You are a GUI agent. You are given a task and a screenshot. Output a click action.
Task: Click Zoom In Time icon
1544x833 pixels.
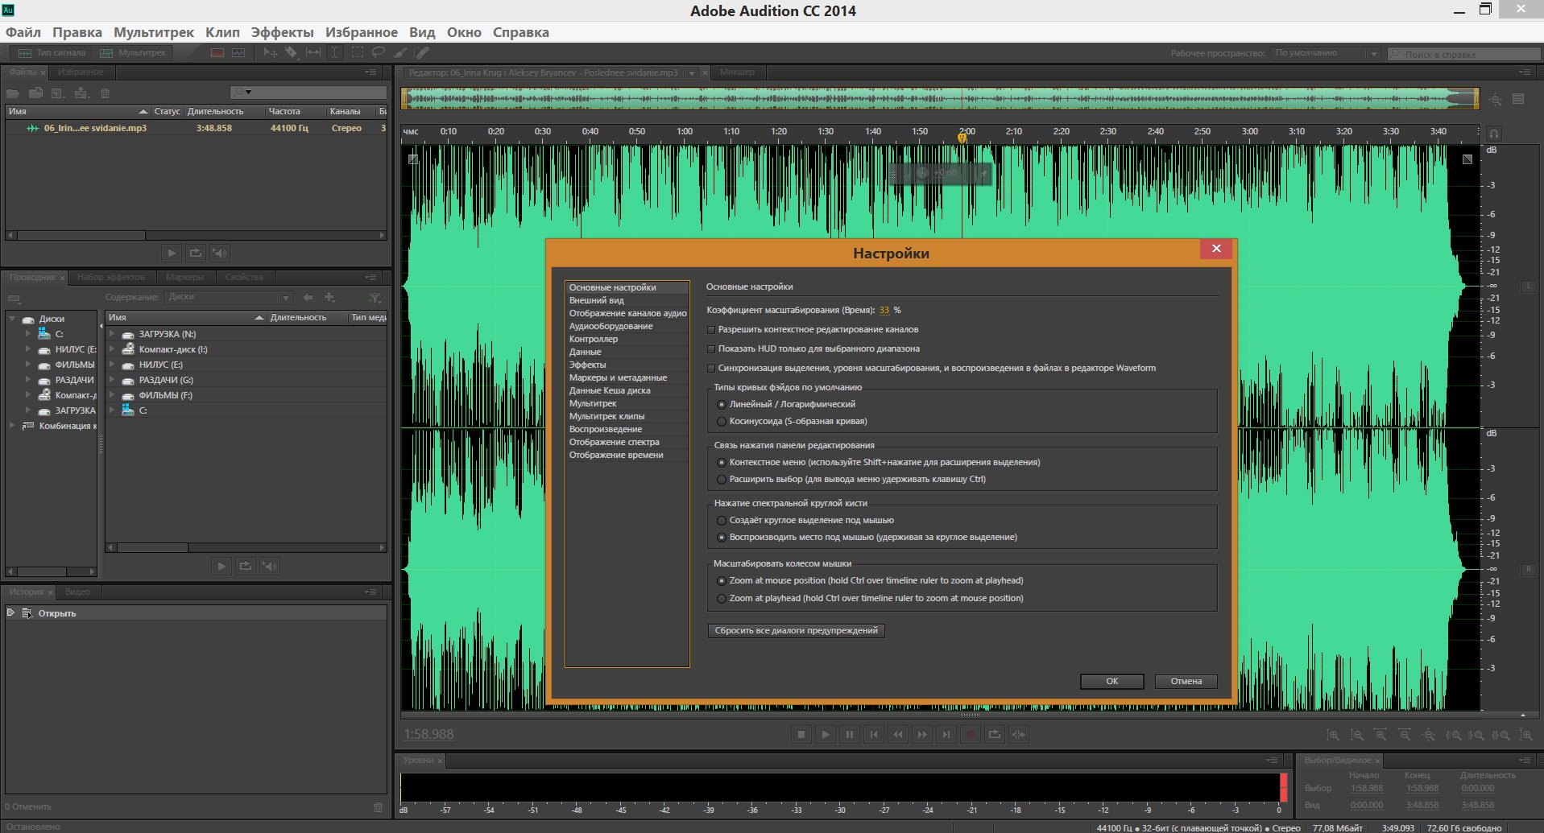tap(1380, 735)
